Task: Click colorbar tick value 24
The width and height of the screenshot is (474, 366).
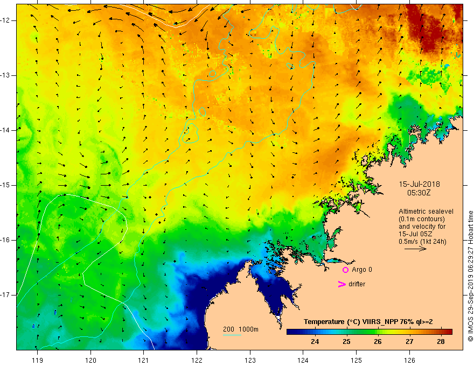Action: [x=315, y=342]
